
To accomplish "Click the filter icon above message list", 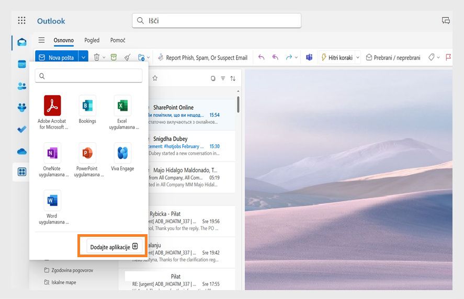I will tap(223, 78).
